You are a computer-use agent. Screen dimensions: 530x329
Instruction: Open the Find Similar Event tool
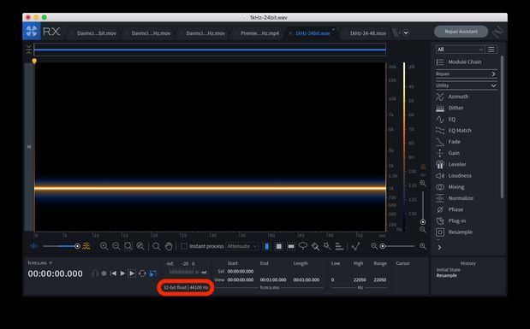(355, 246)
